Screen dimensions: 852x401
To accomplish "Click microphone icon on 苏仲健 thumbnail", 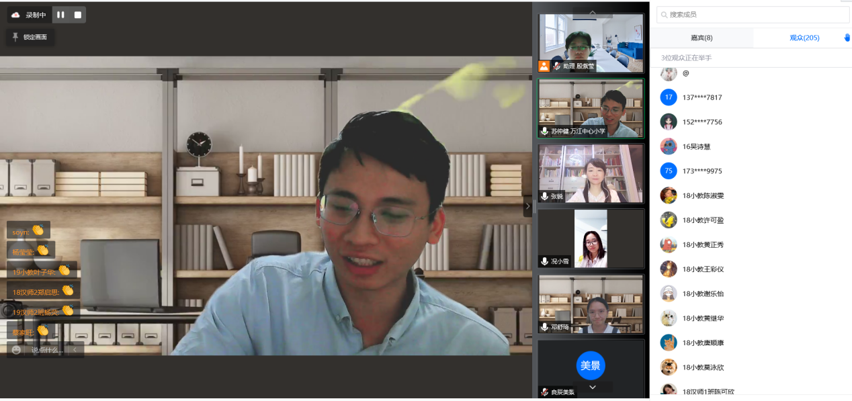I will [x=544, y=132].
